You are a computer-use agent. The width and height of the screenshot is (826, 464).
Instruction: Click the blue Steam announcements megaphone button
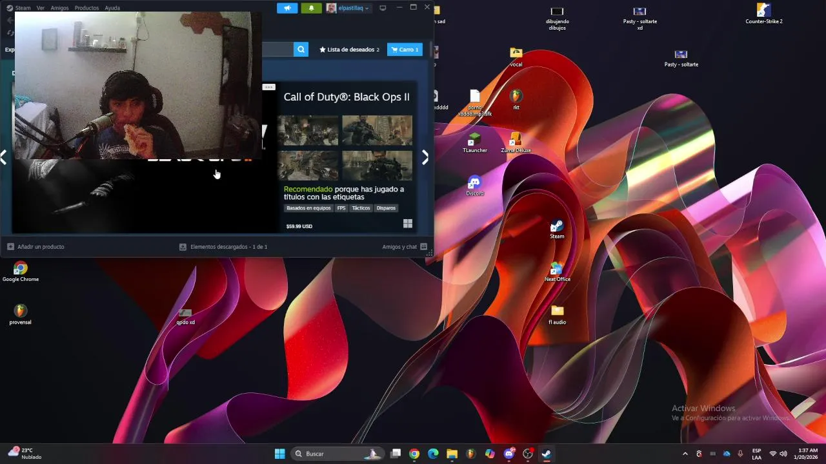287,8
